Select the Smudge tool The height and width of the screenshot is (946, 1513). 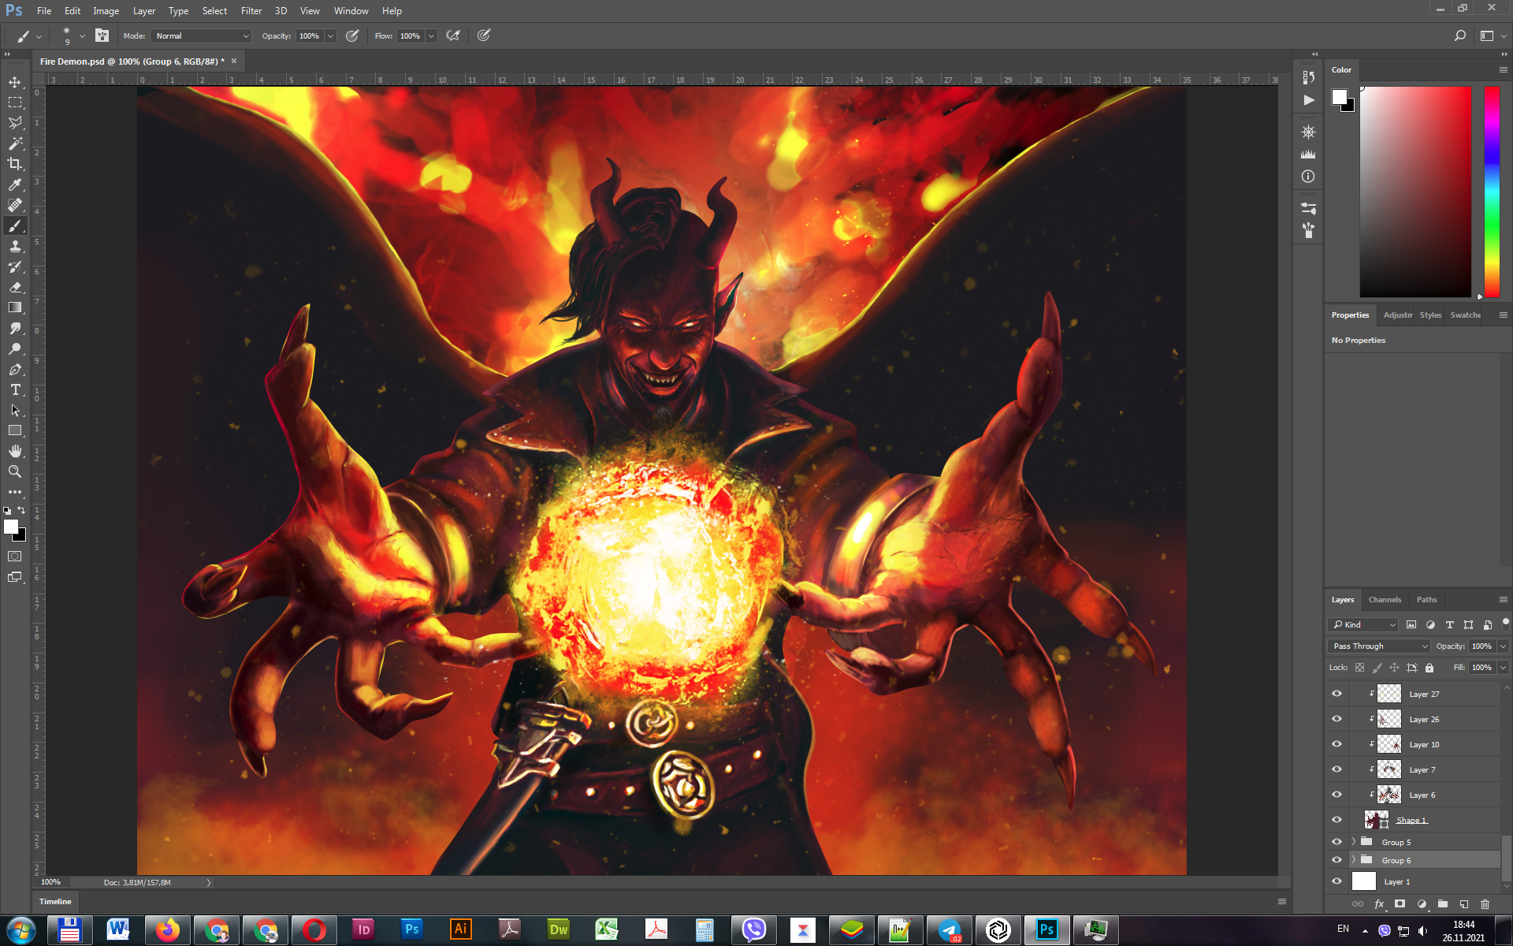[x=15, y=328]
